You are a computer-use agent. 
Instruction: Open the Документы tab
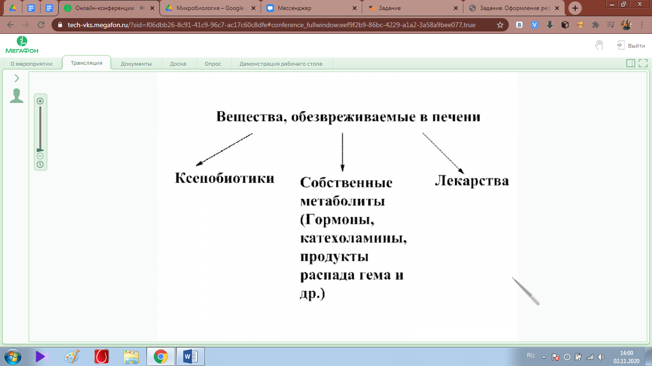[x=136, y=64]
